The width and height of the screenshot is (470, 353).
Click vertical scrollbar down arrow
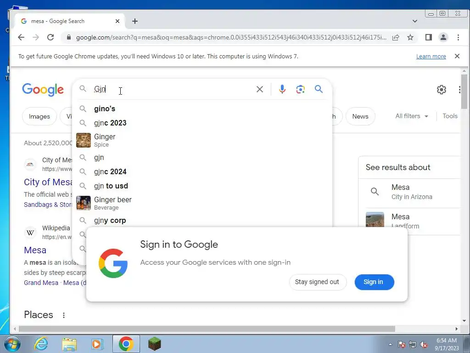tap(464, 321)
